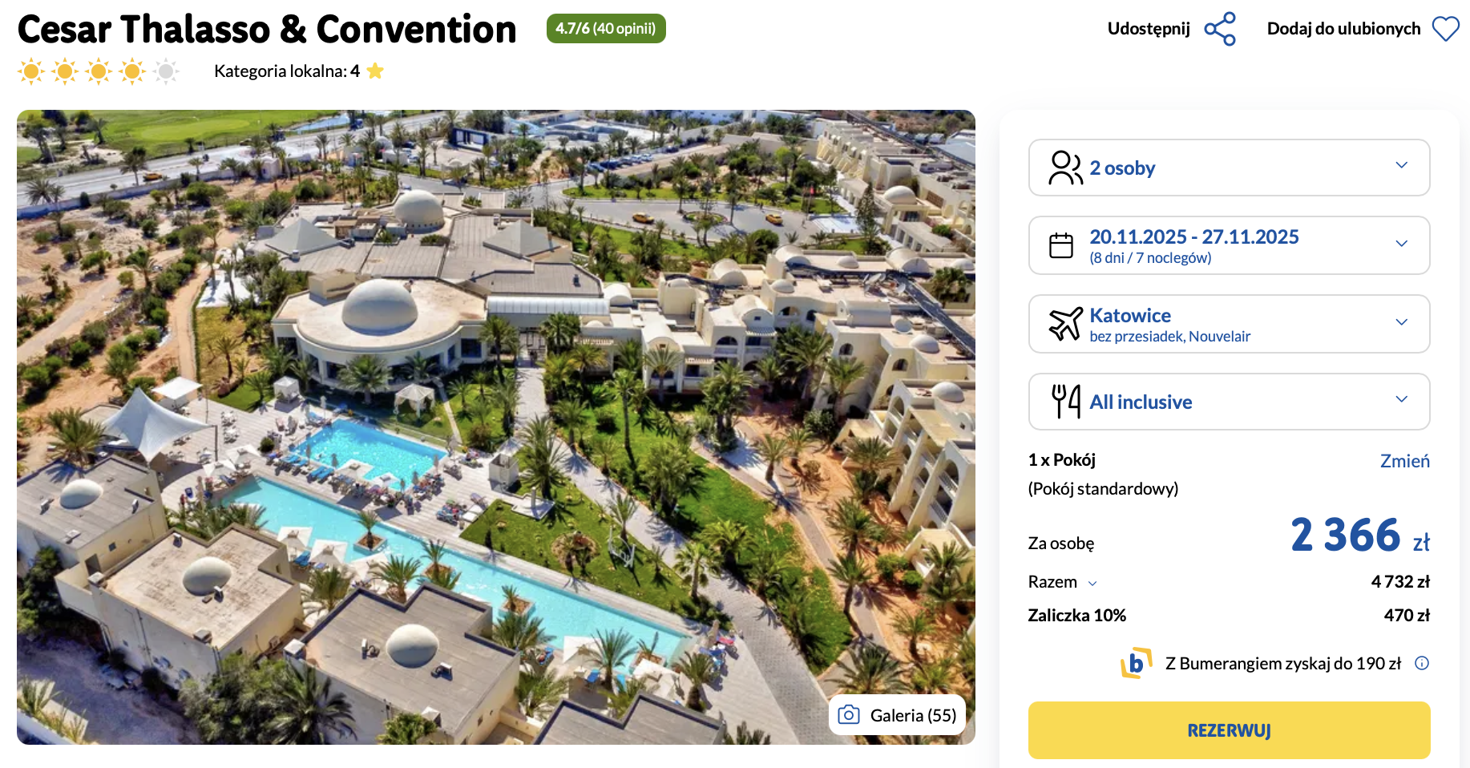
Task: Expand the 2 osoby guests dropdown
Action: click(x=1402, y=165)
